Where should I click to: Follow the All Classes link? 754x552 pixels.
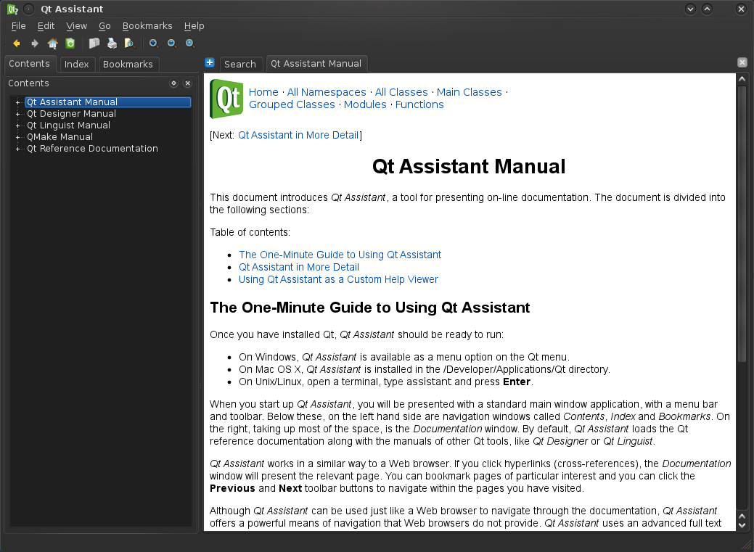[x=401, y=92]
